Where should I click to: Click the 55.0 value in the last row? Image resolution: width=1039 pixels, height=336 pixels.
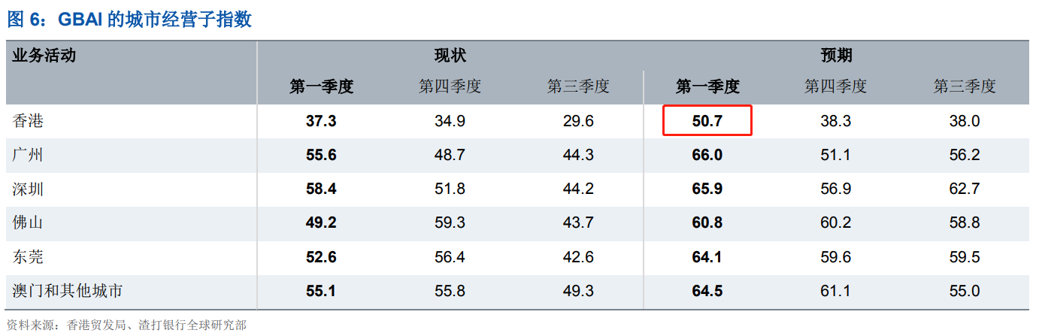pos(964,291)
